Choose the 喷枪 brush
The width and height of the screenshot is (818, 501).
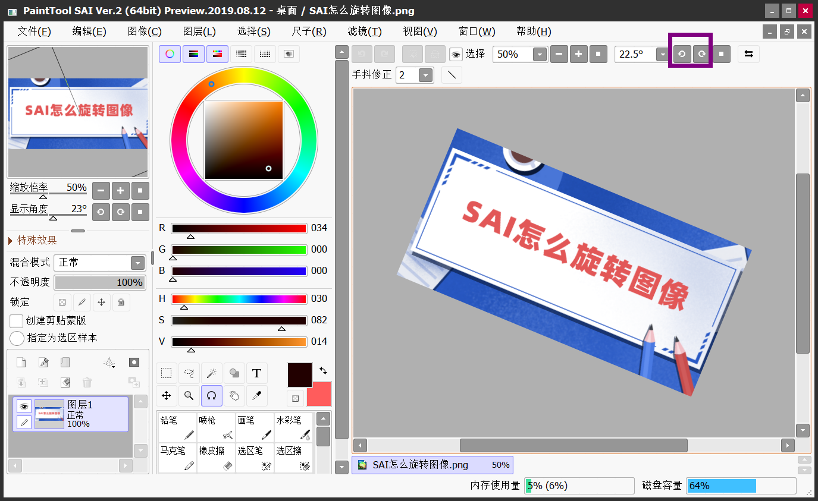point(216,428)
